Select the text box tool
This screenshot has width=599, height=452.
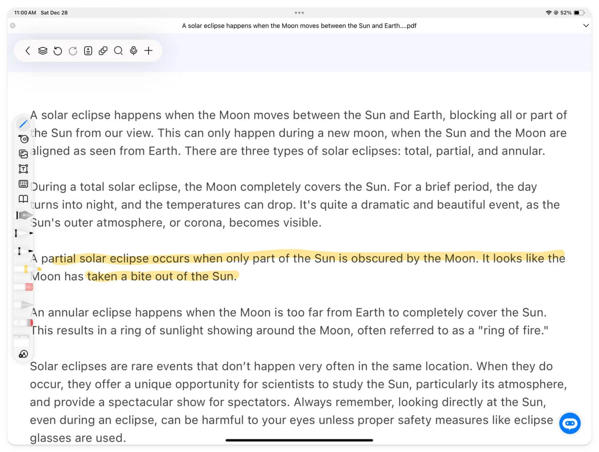(x=24, y=169)
